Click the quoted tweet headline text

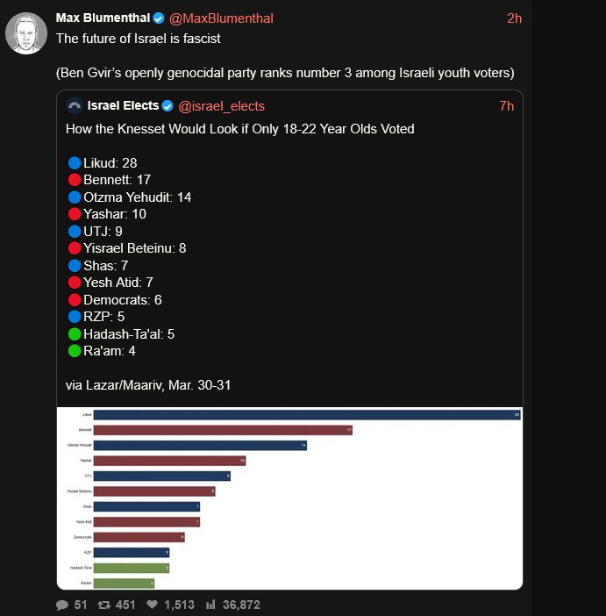(x=240, y=129)
